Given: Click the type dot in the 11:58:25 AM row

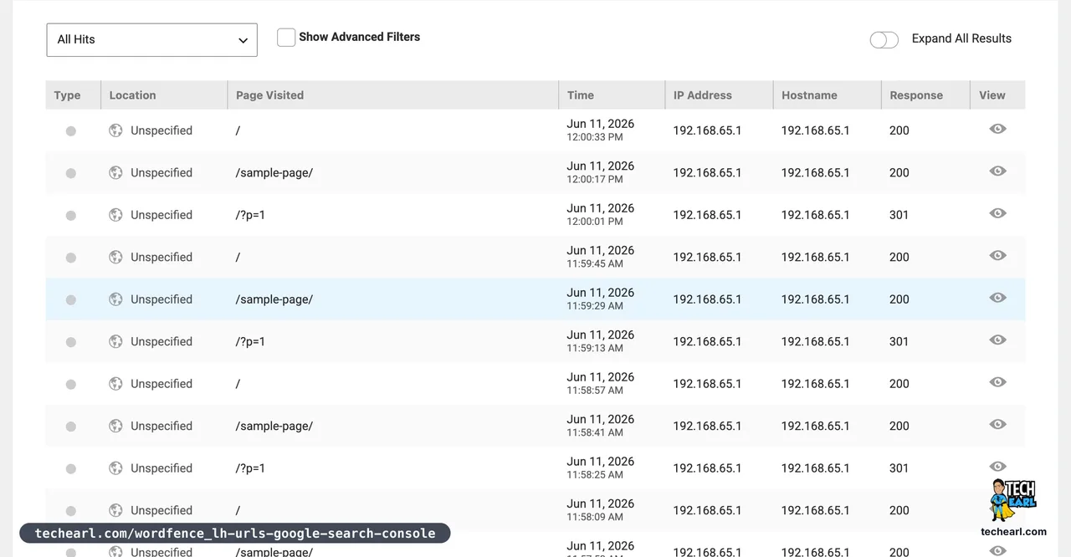Looking at the screenshot, I should click(x=71, y=469).
